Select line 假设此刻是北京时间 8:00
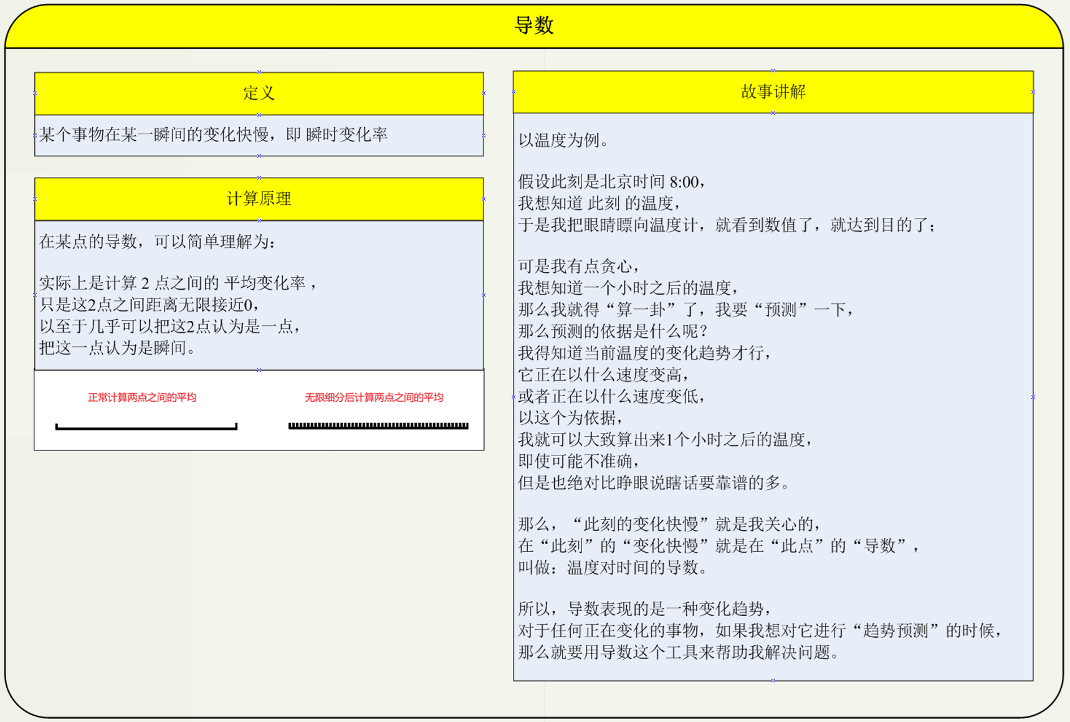The width and height of the screenshot is (1070, 722). coord(611,182)
